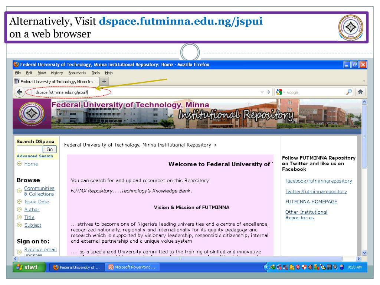Open Twitter/futminnarepository link

tap(316, 192)
